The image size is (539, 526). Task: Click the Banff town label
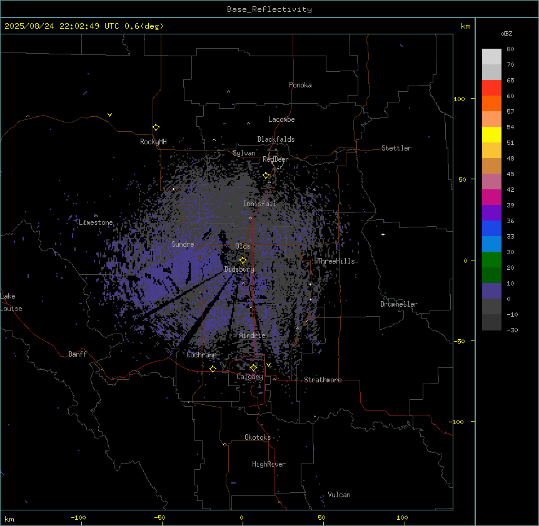(x=78, y=354)
